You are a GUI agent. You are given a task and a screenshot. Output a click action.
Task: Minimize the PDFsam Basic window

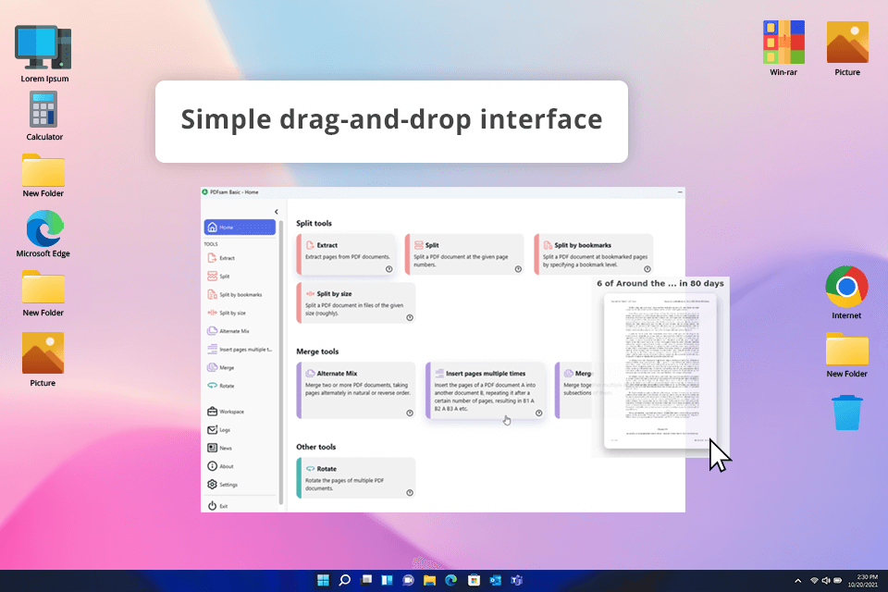pyautogui.click(x=680, y=192)
